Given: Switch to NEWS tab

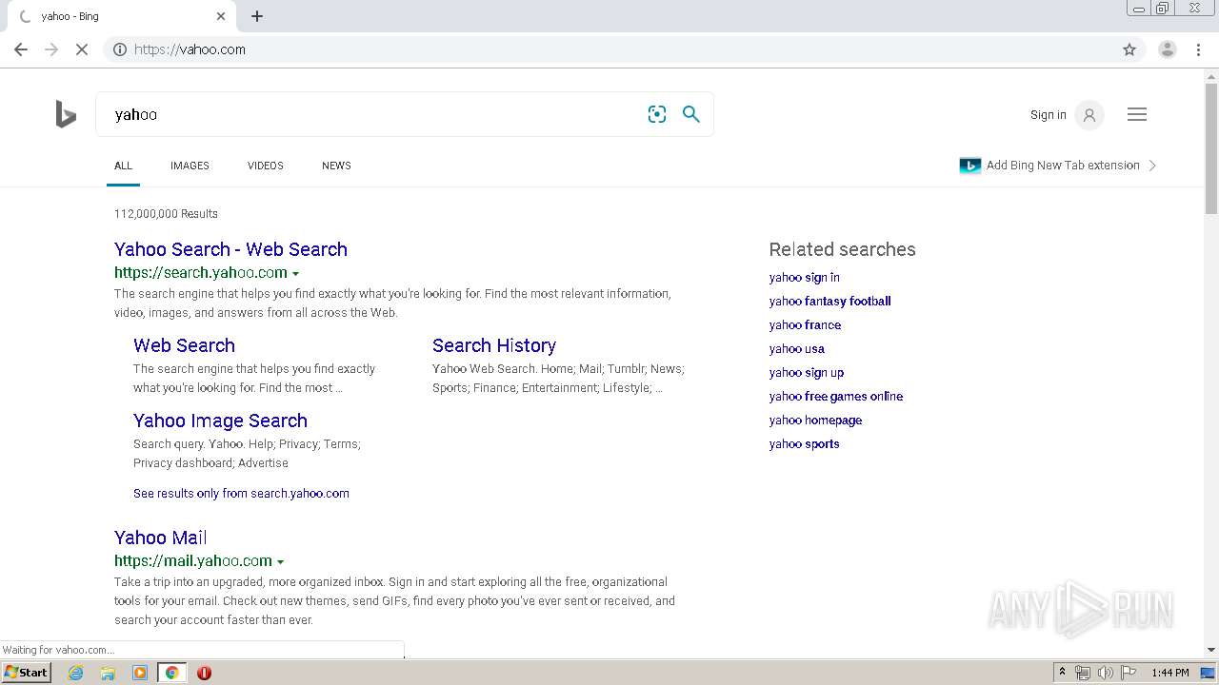Looking at the screenshot, I should (336, 166).
